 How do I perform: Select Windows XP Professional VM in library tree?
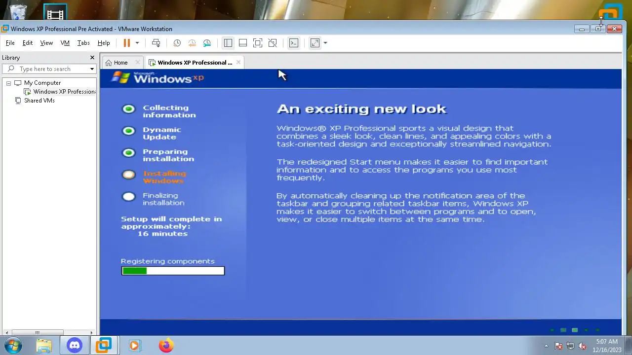point(64,92)
